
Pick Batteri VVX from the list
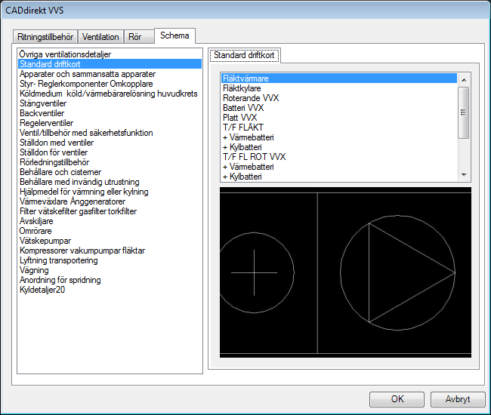339,108
